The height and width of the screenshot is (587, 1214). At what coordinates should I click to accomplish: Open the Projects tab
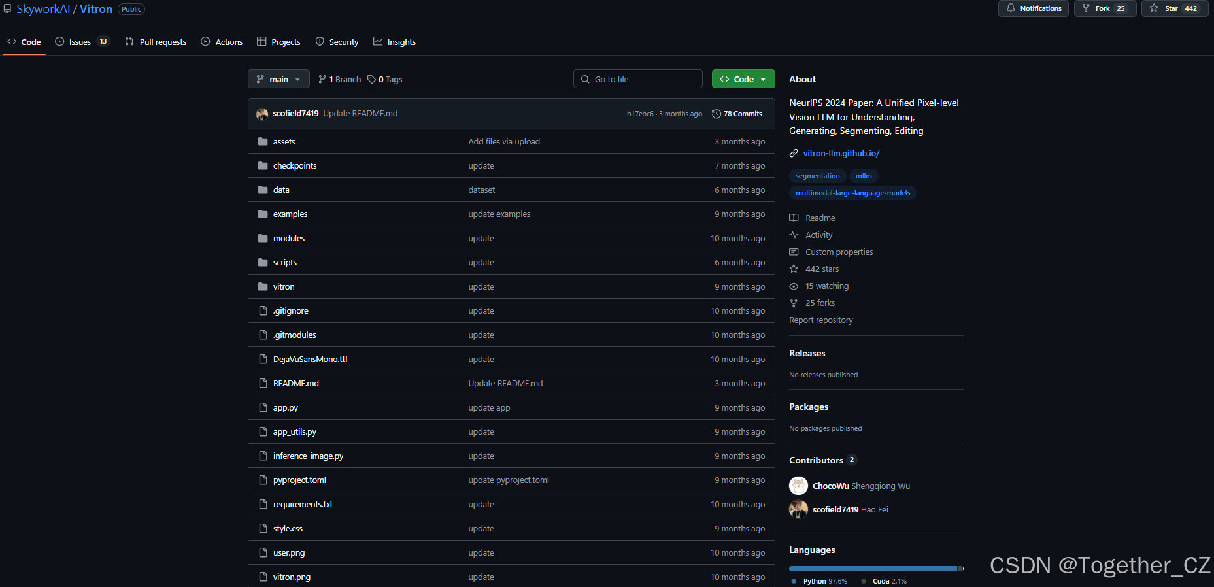278,42
